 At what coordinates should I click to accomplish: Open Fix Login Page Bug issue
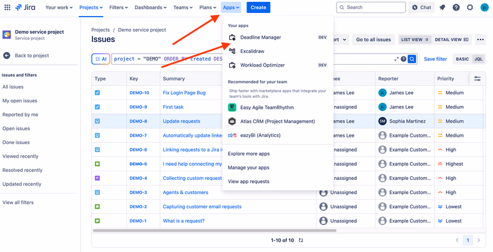pos(184,93)
